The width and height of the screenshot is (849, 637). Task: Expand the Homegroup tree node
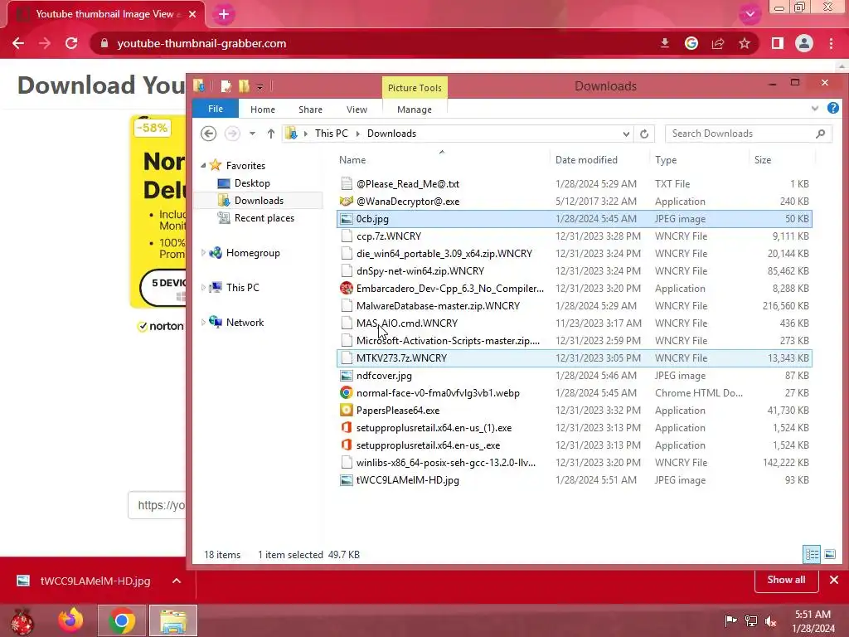(x=203, y=252)
